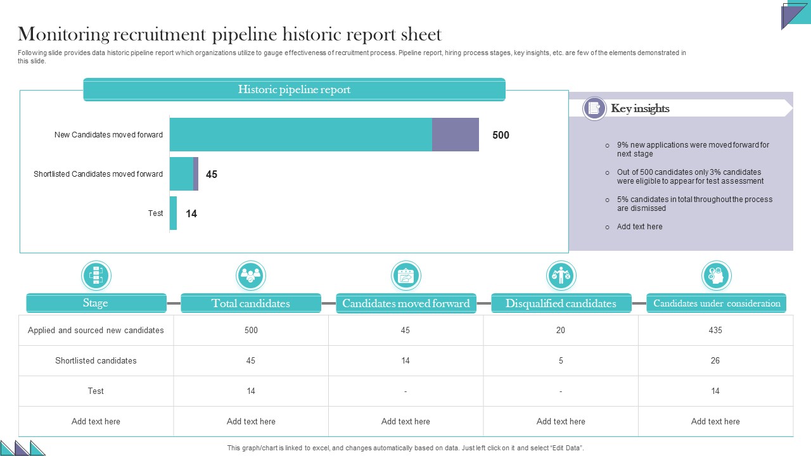Select 500 in Total candidates column
The image size is (811, 456).
click(x=251, y=331)
